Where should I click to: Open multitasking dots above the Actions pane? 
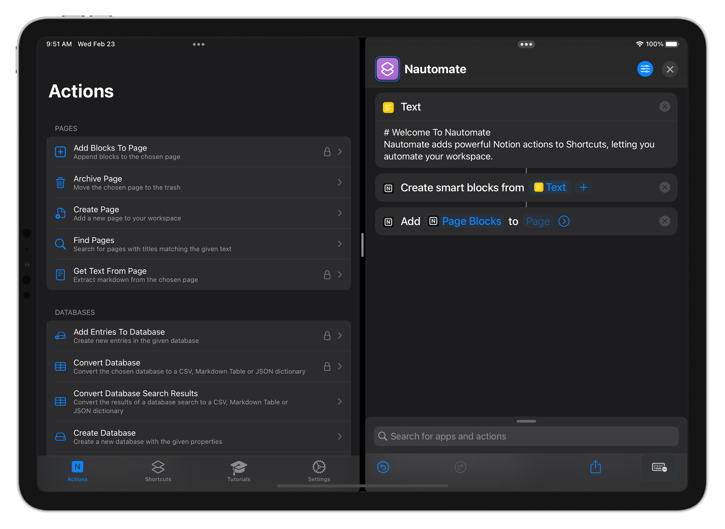[199, 44]
